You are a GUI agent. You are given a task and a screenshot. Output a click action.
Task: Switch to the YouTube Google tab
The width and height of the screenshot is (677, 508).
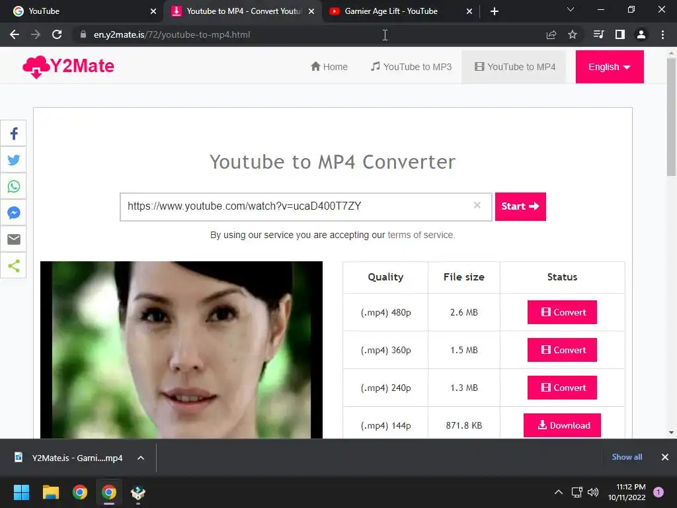pyautogui.click(x=82, y=11)
